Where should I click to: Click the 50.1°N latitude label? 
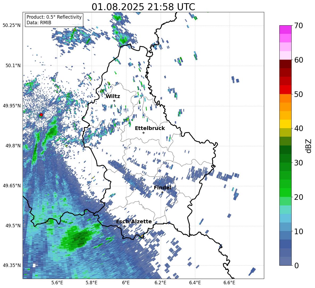click(13, 66)
